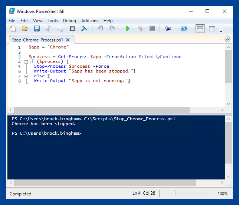This screenshot has height=205, width=239.
Task: Show script pane on right layout icon
Action: pyautogui.click(x=212, y=28)
